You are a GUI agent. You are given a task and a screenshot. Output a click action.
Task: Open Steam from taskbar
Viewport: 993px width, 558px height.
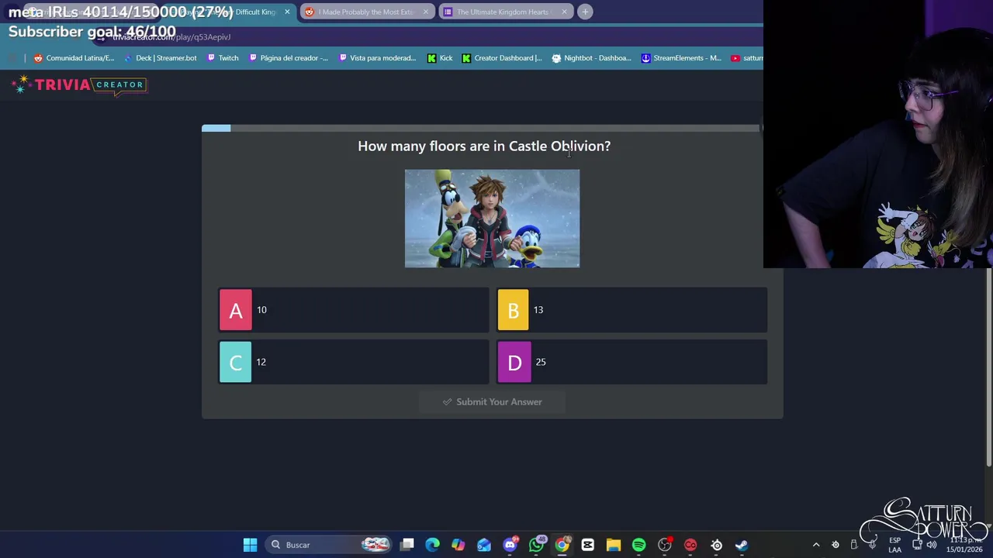(742, 545)
